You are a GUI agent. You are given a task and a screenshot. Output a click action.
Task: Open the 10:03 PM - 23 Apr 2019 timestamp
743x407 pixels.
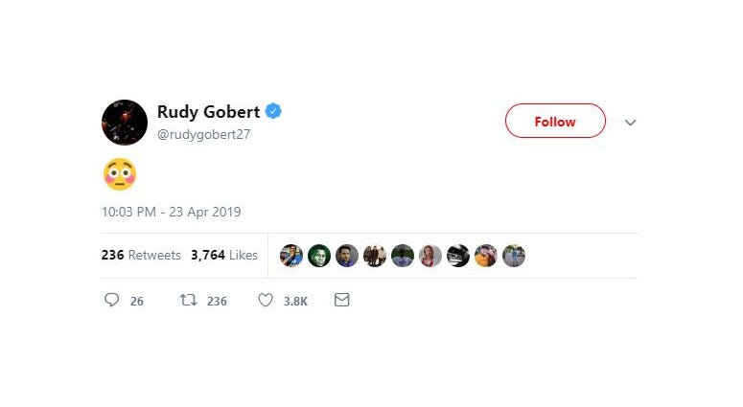[171, 212]
